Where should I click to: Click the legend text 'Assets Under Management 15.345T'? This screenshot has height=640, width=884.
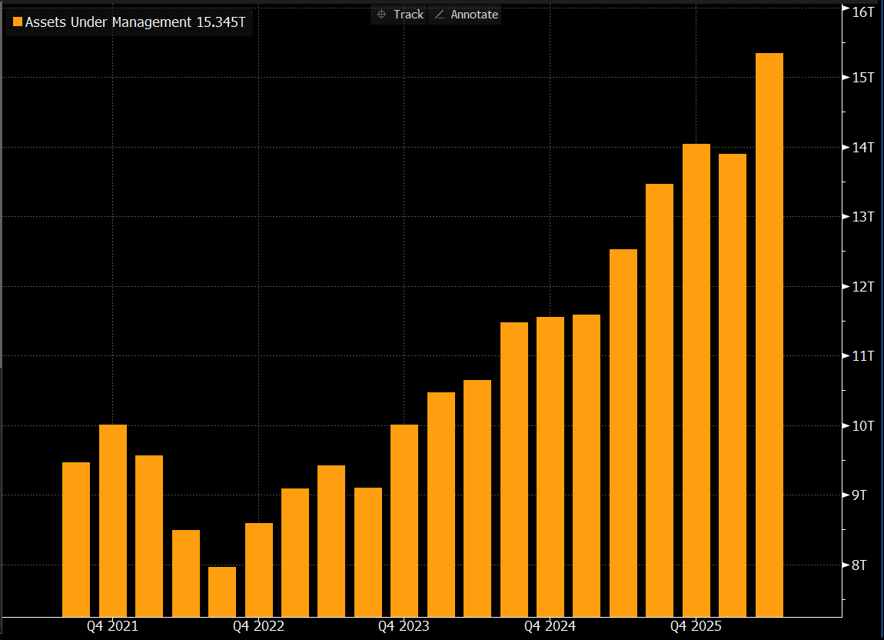click(135, 22)
